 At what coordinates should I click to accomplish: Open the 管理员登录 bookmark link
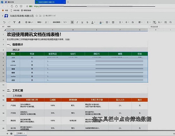tap(26, 10)
